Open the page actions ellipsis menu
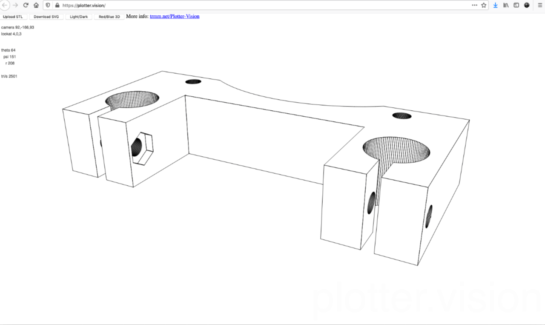 click(x=474, y=5)
